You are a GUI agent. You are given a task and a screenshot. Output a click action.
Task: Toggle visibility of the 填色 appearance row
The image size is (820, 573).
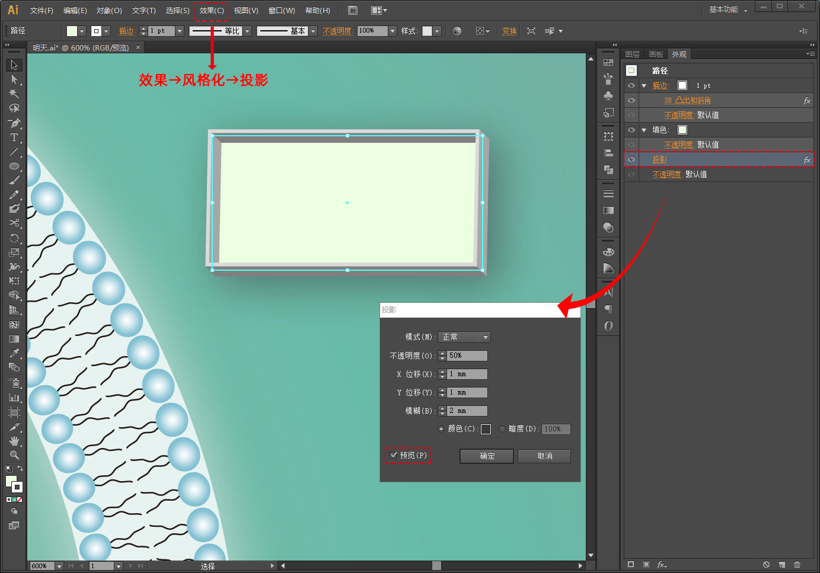(x=631, y=130)
